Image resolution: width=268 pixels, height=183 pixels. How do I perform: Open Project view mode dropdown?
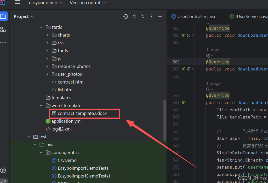coord(24,16)
